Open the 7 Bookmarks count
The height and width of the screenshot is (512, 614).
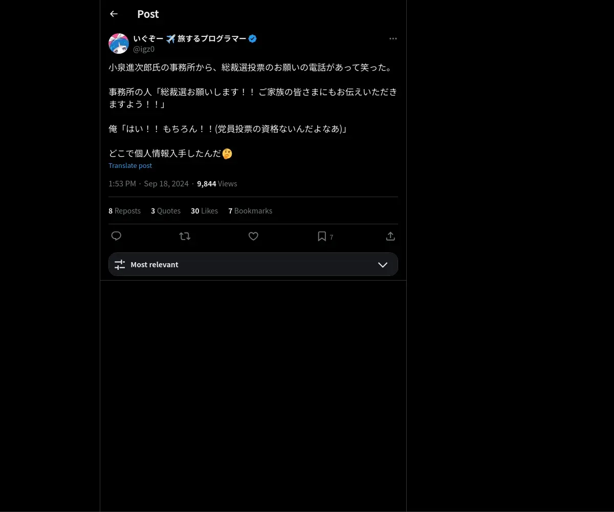tap(250, 211)
